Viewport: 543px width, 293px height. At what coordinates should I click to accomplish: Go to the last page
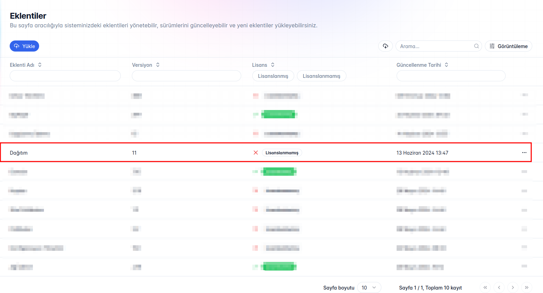coord(526,287)
